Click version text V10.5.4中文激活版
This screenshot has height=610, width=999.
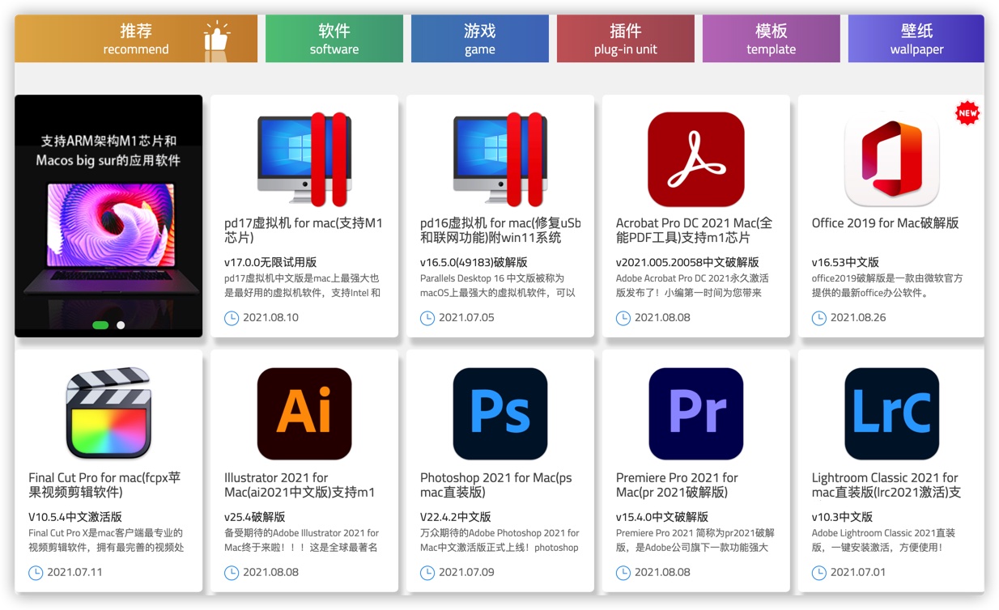76,517
